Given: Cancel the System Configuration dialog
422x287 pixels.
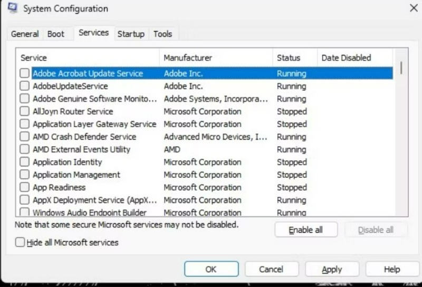Looking at the screenshot, I should (x=271, y=269).
